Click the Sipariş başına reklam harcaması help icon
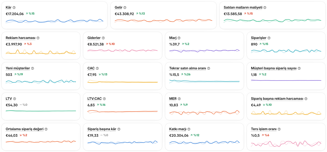This screenshot has height=152, width=327. pos(306,99)
